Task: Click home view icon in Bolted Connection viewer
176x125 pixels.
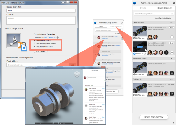Action: 72,70
